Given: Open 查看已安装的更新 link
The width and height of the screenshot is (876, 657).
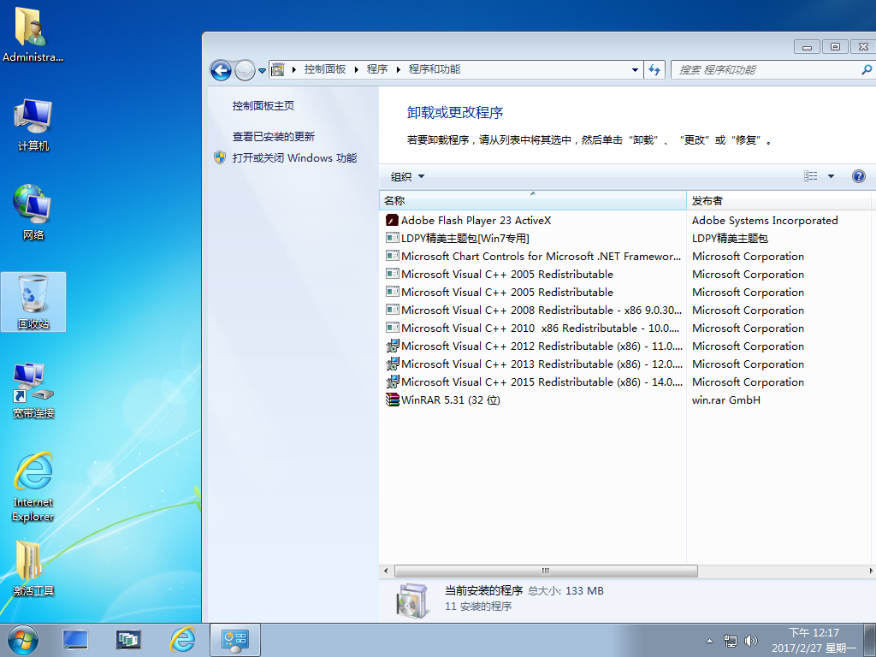Looking at the screenshot, I should [274, 136].
